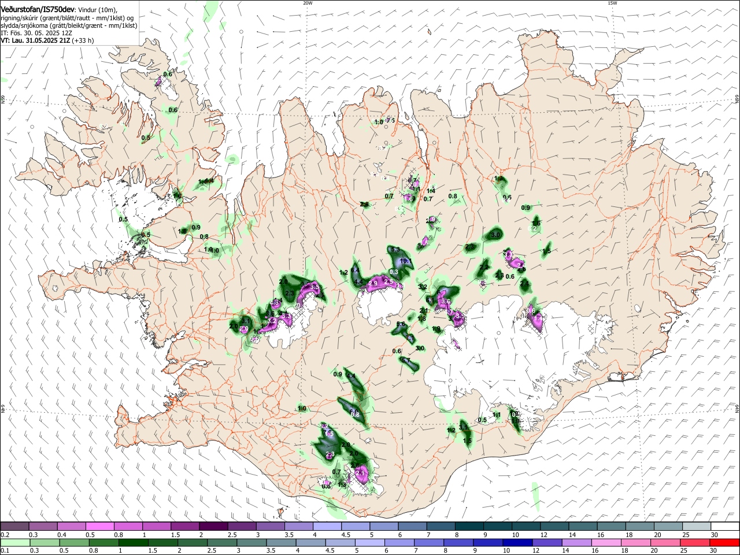Click the 5.7 precipitation value on the map
The width and height of the screenshot is (740, 555).
406,361
